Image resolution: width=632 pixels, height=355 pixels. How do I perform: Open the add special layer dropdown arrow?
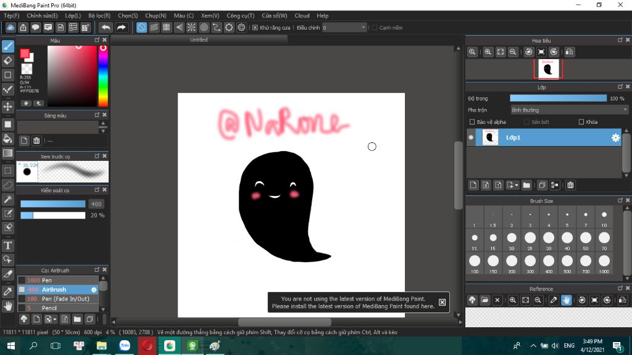(517, 185)
